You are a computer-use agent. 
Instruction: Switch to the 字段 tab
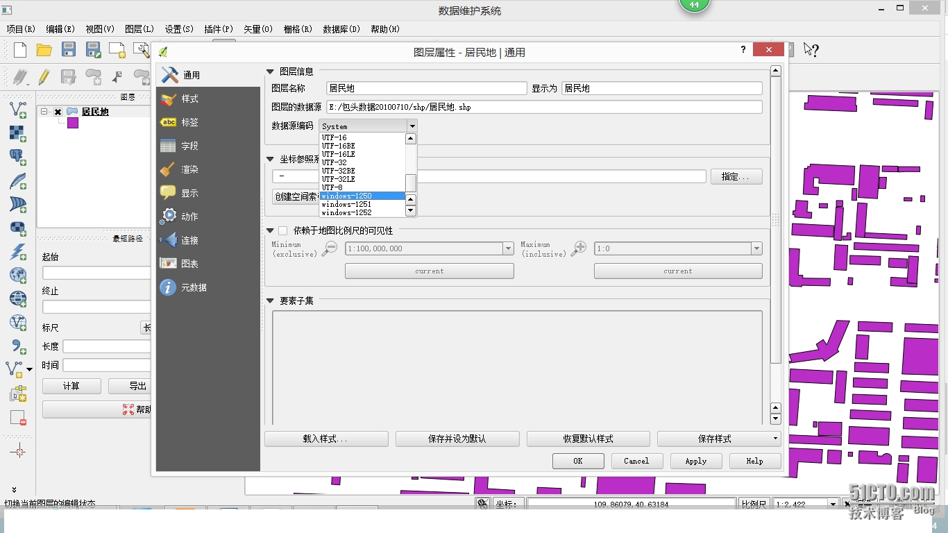pyautogui.click(x=208, y=146)
